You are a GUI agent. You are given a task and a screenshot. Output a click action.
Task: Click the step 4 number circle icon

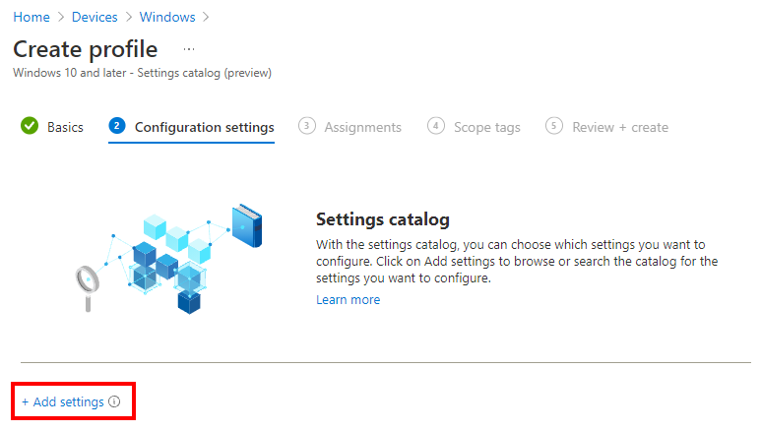[436, 126]
